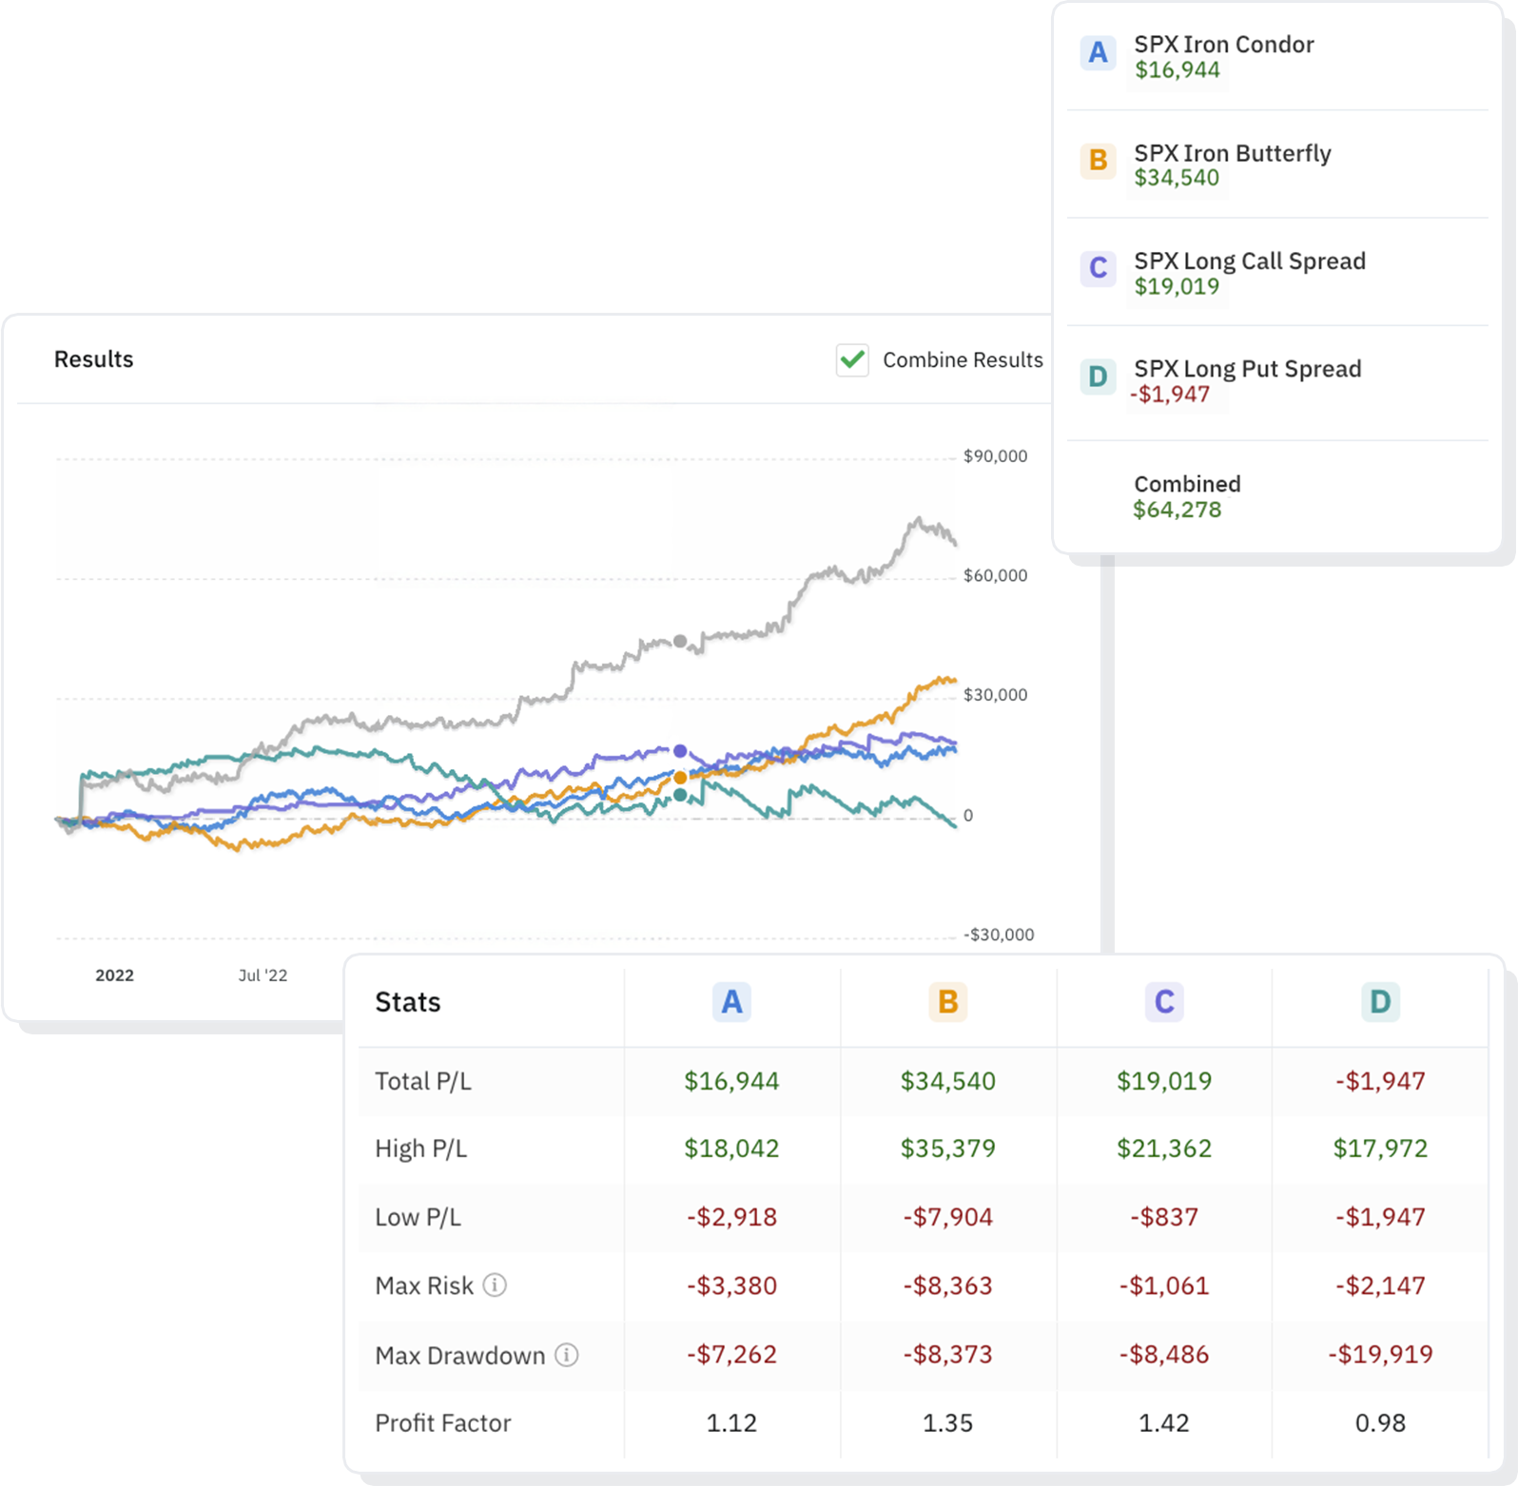Click the teal marker dot on chart
Viewport: 1518px width, 1486px height.
click(x=680, y=795)
